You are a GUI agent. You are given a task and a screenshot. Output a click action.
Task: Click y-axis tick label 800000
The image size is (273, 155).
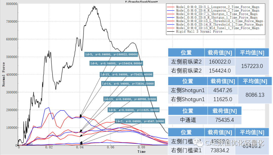click(x=12, y=4)
